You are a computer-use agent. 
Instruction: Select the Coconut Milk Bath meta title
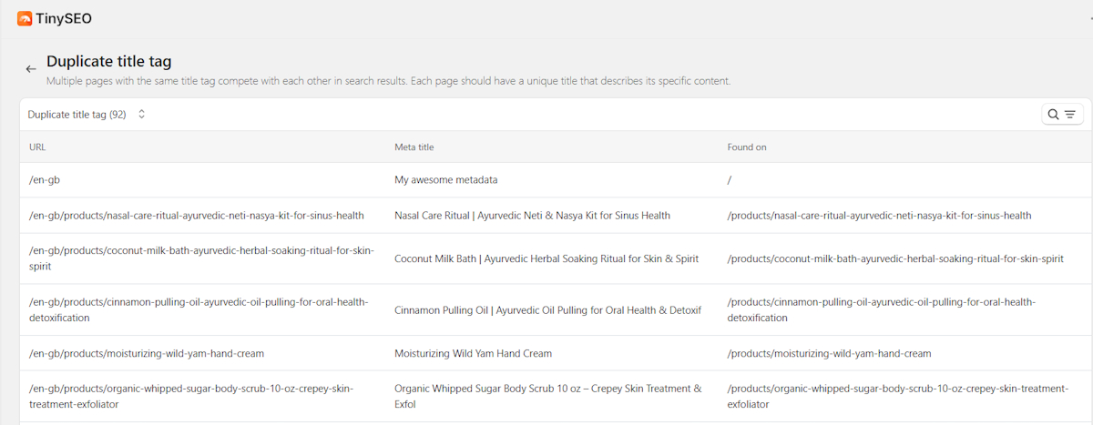coord(546,258)
